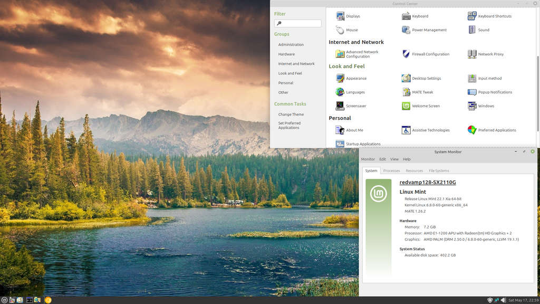Click the 'Release Linux Mint 22.1 Xia 64-bit' line
This screenshot has width=540, height=304.
tap(433, 199)
